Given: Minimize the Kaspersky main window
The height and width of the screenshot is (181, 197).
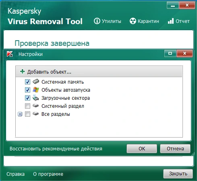Looking at the screenshot, I should [x=173, y=6].
